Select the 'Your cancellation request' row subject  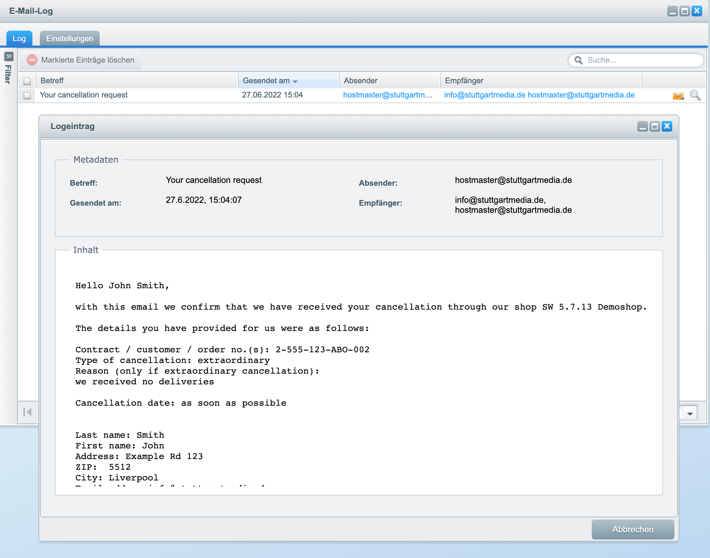[84, 95]
